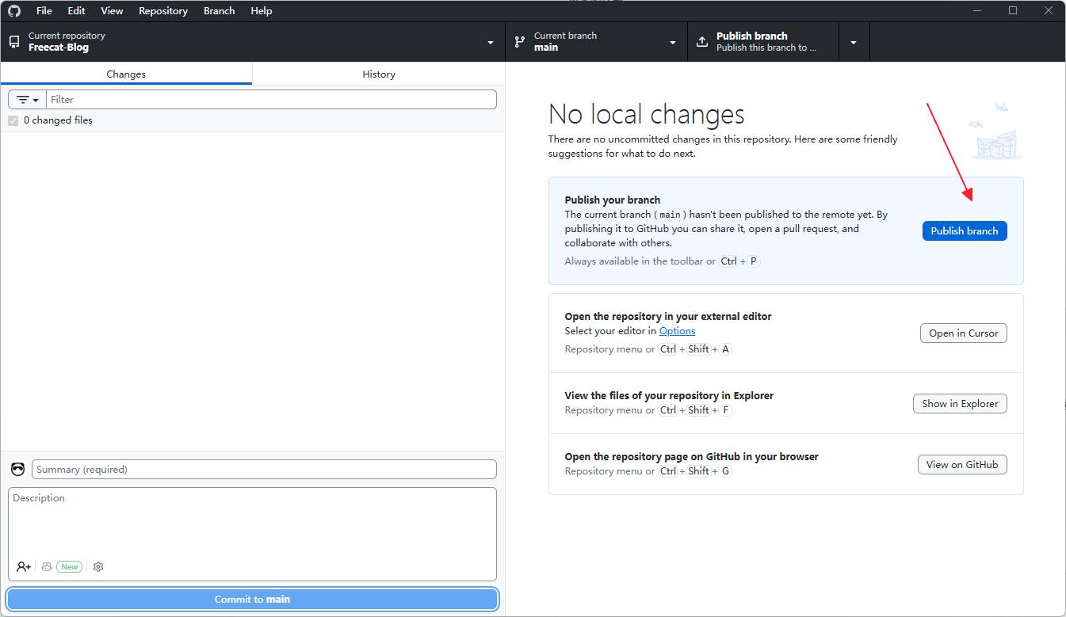Open the Branch menu
Image resolution: width=1066 pixels, height=617 pixels.
(220, 11)
